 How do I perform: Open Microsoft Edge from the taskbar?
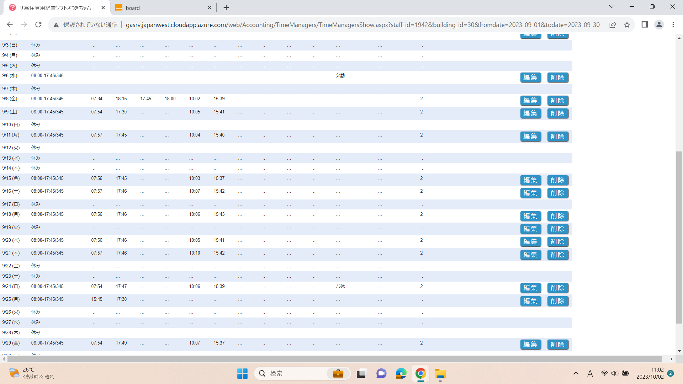401,374
